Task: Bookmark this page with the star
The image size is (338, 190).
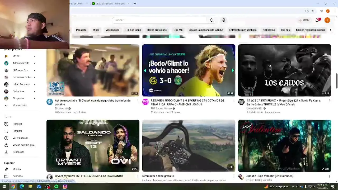Action: click(313, 11)
